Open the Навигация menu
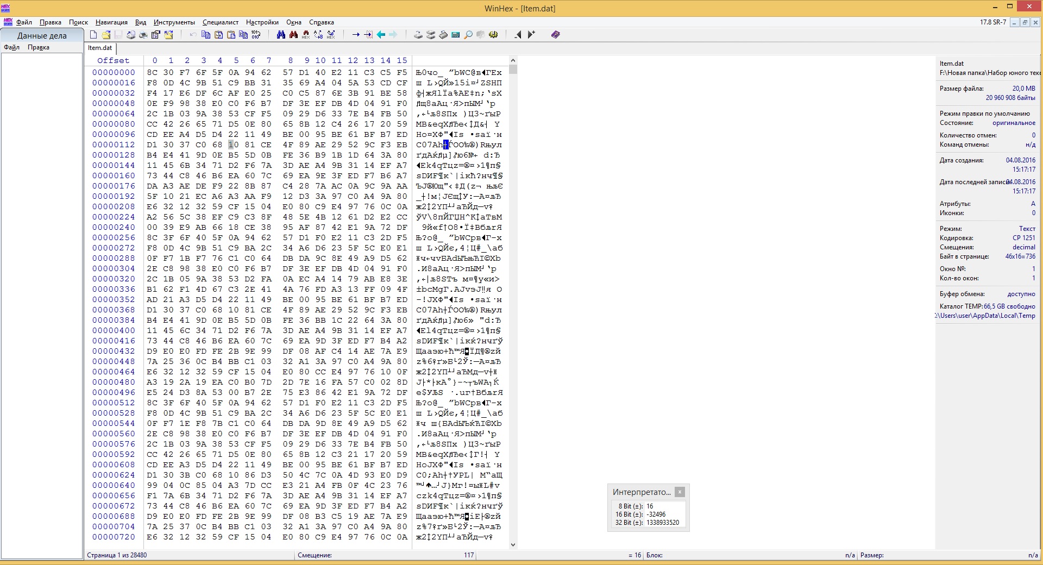Image resolution: width=1043 pixels, height=565 pixels. 111,22
